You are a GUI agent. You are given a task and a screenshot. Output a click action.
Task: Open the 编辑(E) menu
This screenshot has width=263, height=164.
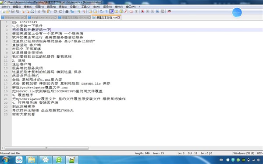coord(17,7)
